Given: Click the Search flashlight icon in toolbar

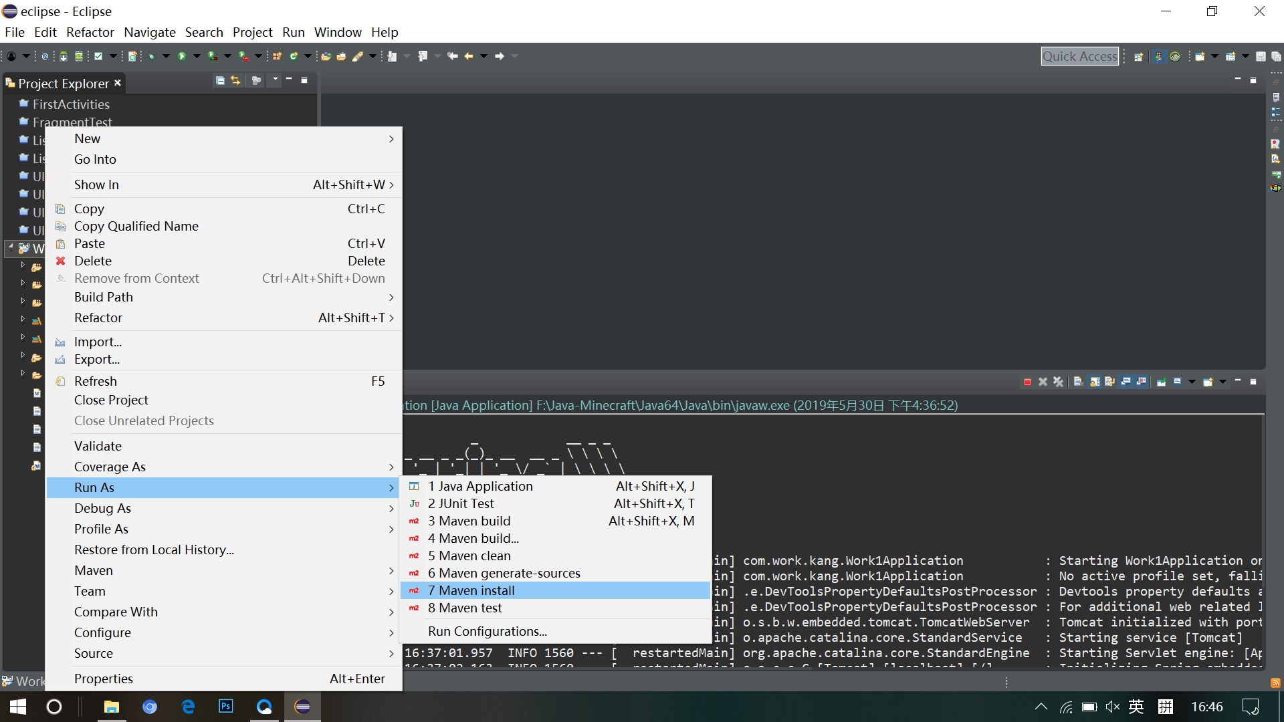Looking at the screenshot, I should tap(358, 57).
